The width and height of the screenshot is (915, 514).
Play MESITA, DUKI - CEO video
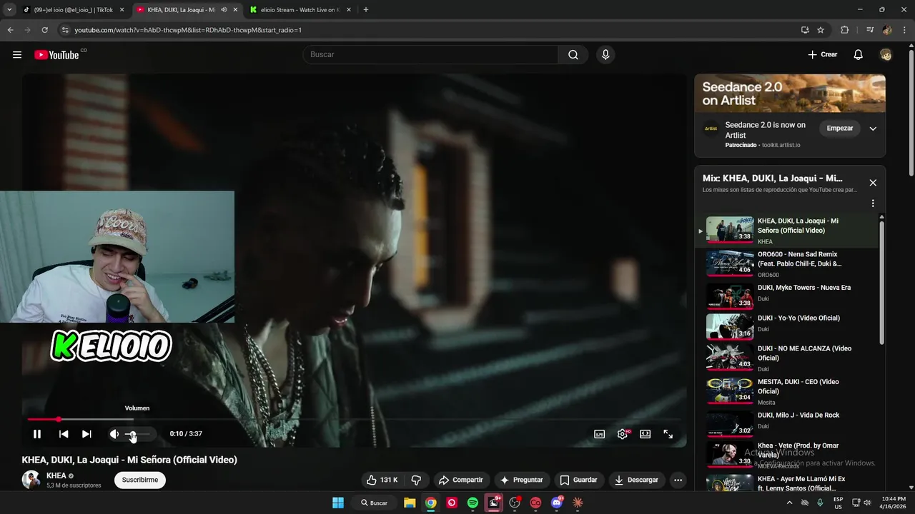(x=788, y=390)
